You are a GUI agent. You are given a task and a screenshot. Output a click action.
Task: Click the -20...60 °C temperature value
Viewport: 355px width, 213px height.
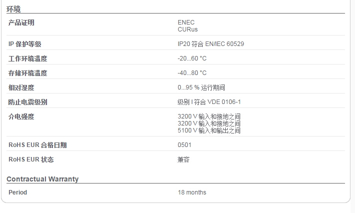[192, 58]
